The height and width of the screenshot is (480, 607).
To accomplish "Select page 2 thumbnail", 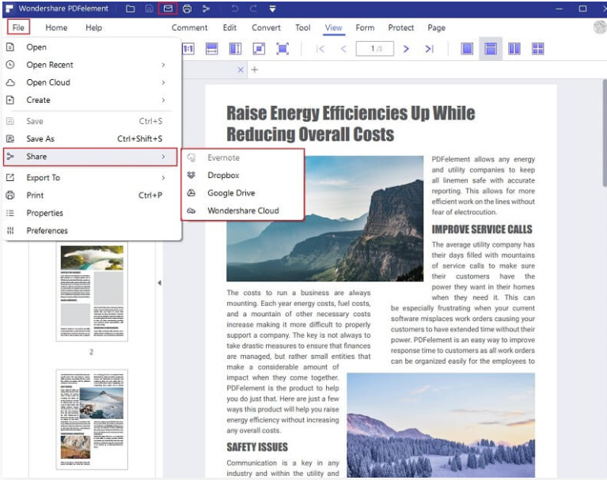I will click(92, 292).
